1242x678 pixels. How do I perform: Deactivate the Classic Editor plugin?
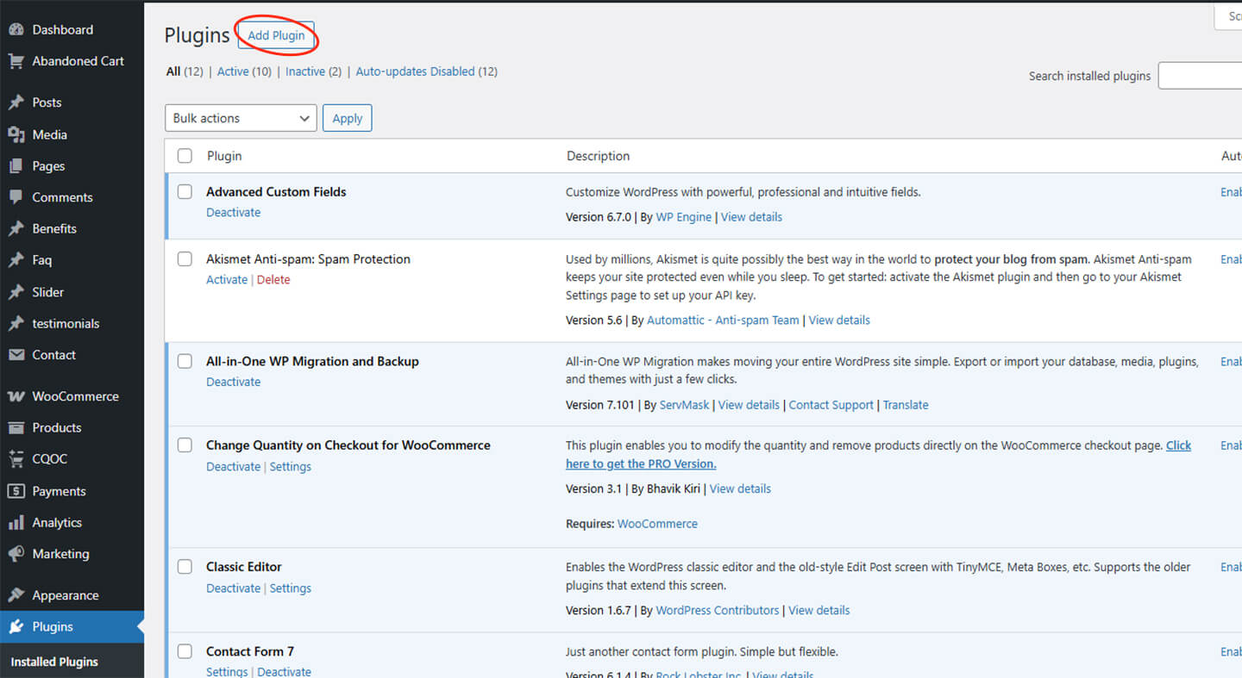233,588
